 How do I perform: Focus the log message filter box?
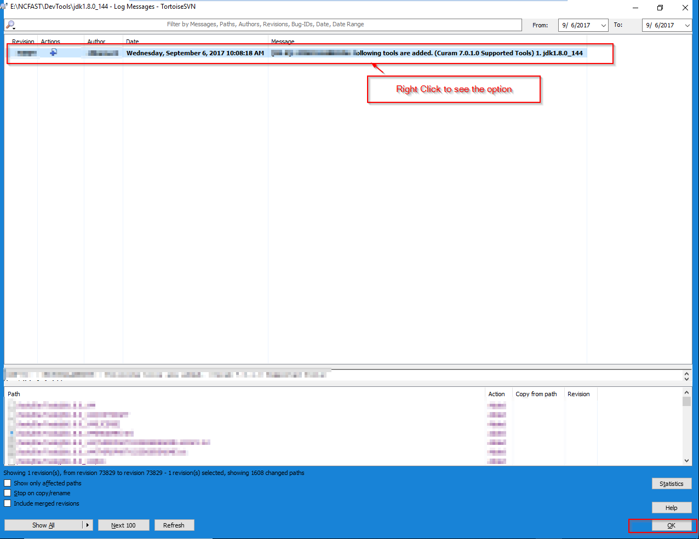[265, 25]
